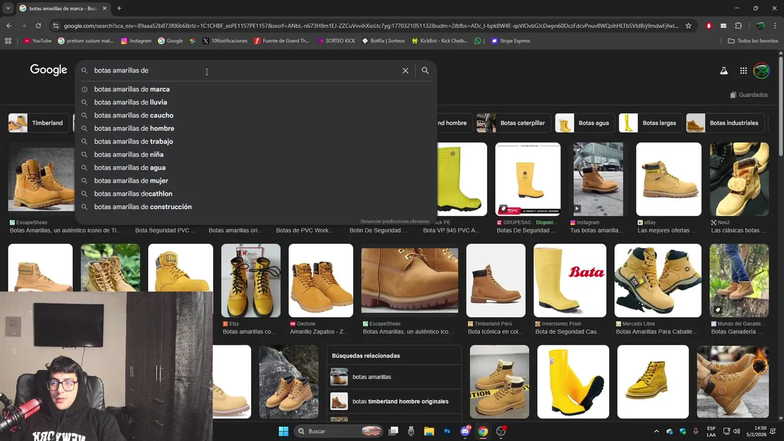Open the ESP LAA language switcher

click(x=711, y=431)
